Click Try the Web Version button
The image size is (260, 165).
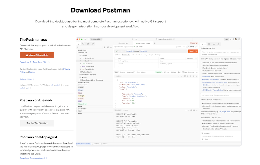pyautogui.click(x=37, y=123)
